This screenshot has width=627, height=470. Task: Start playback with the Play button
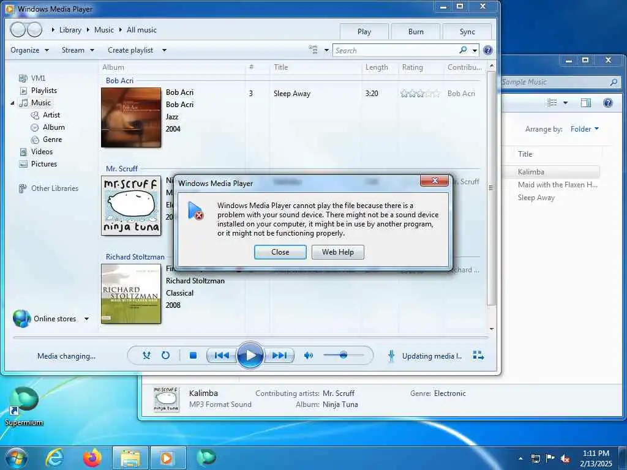pos(250,355)
